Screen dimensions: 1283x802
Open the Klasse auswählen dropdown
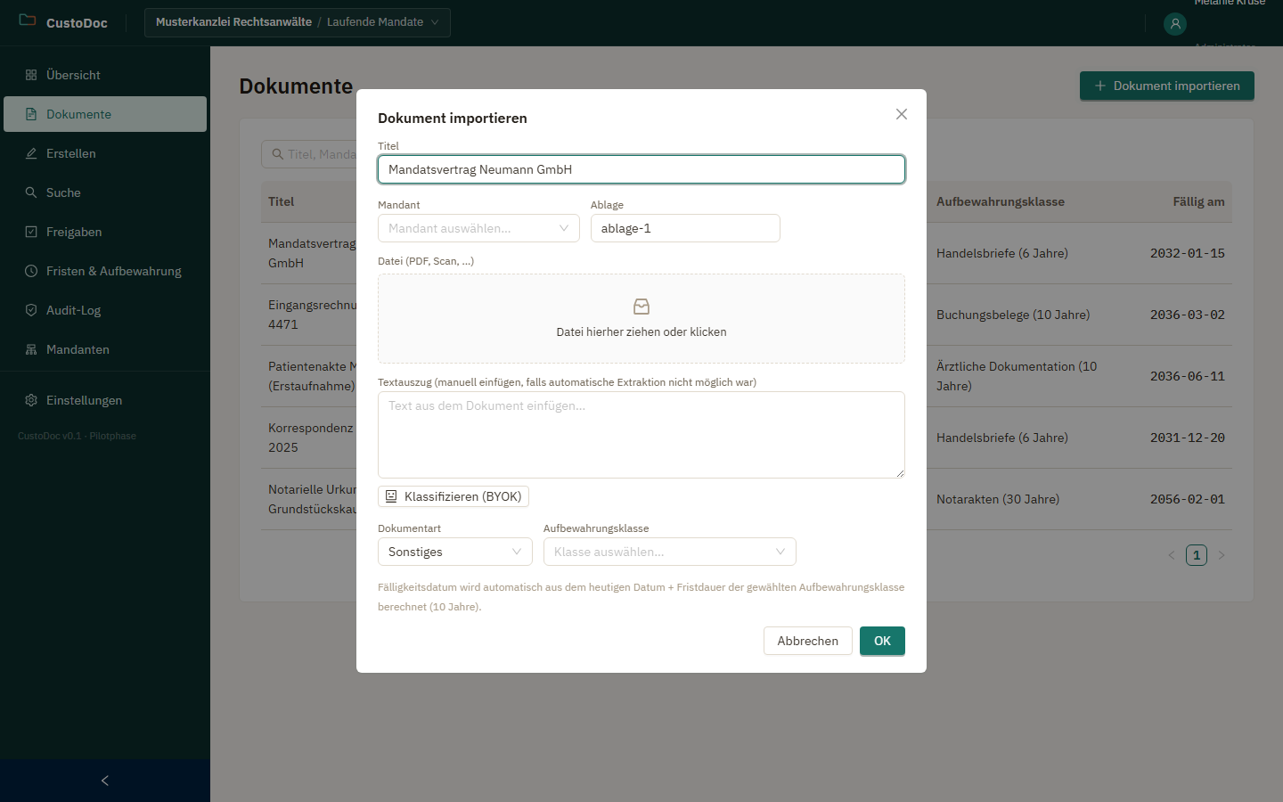click(670, 552)
